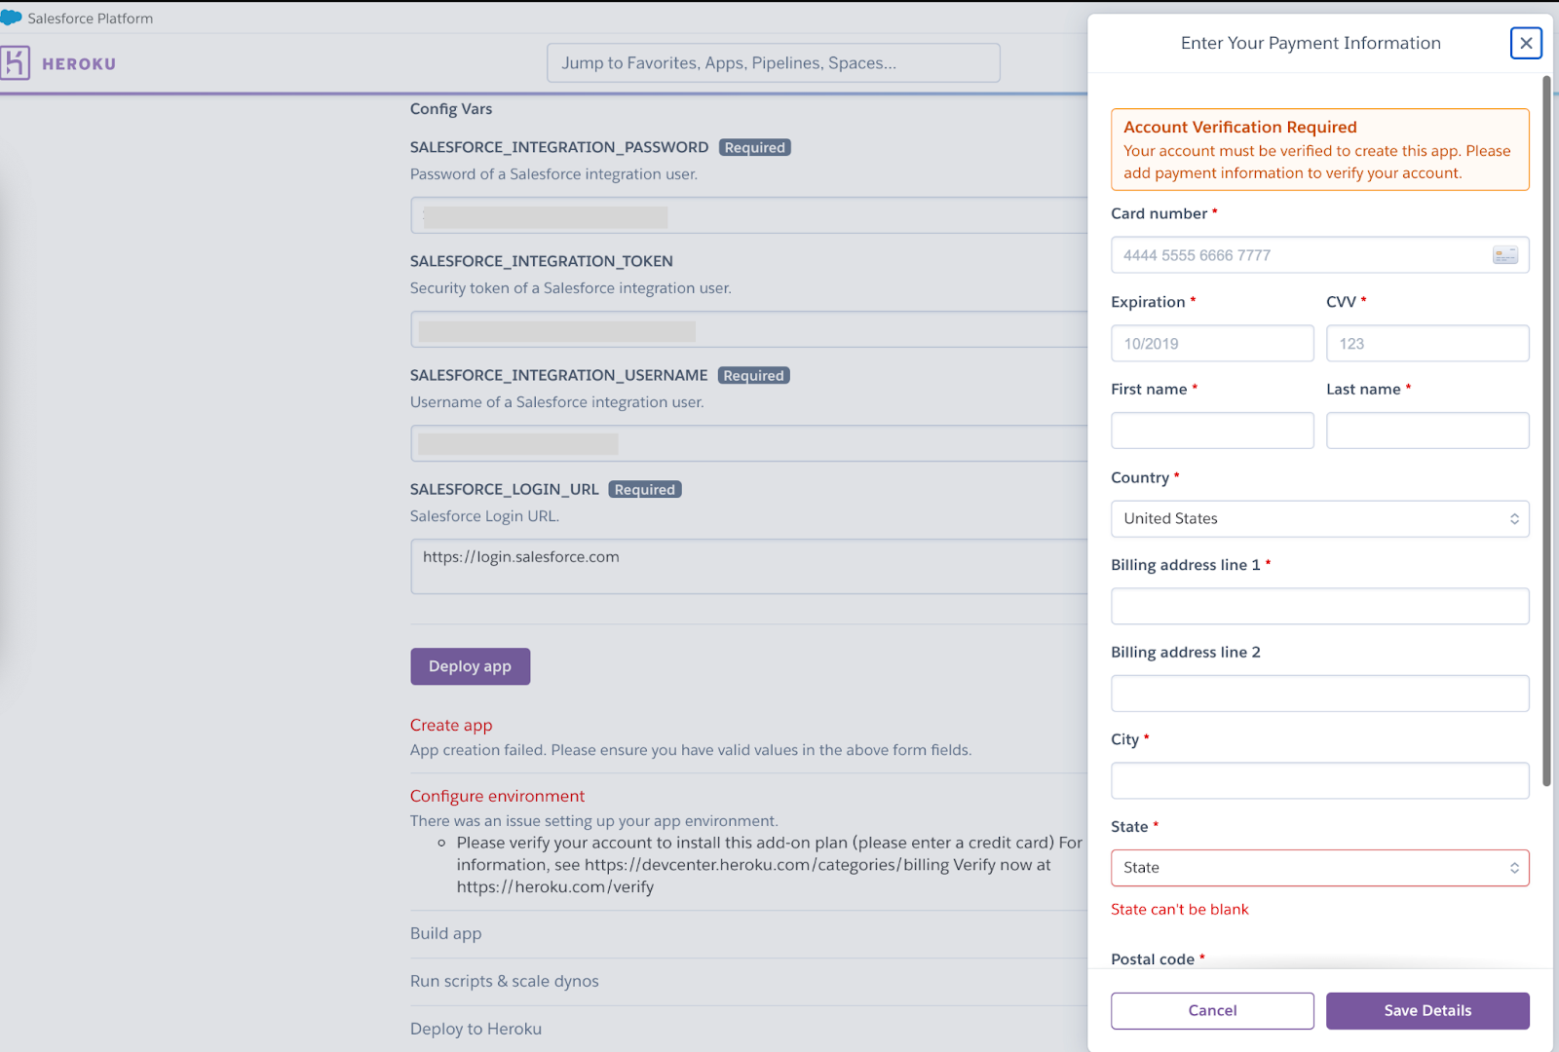Image resolution: width=1559 pixels, height=1052 pixels.
Task: Focus the Card number input field
Action: [x=1320, y=255]
